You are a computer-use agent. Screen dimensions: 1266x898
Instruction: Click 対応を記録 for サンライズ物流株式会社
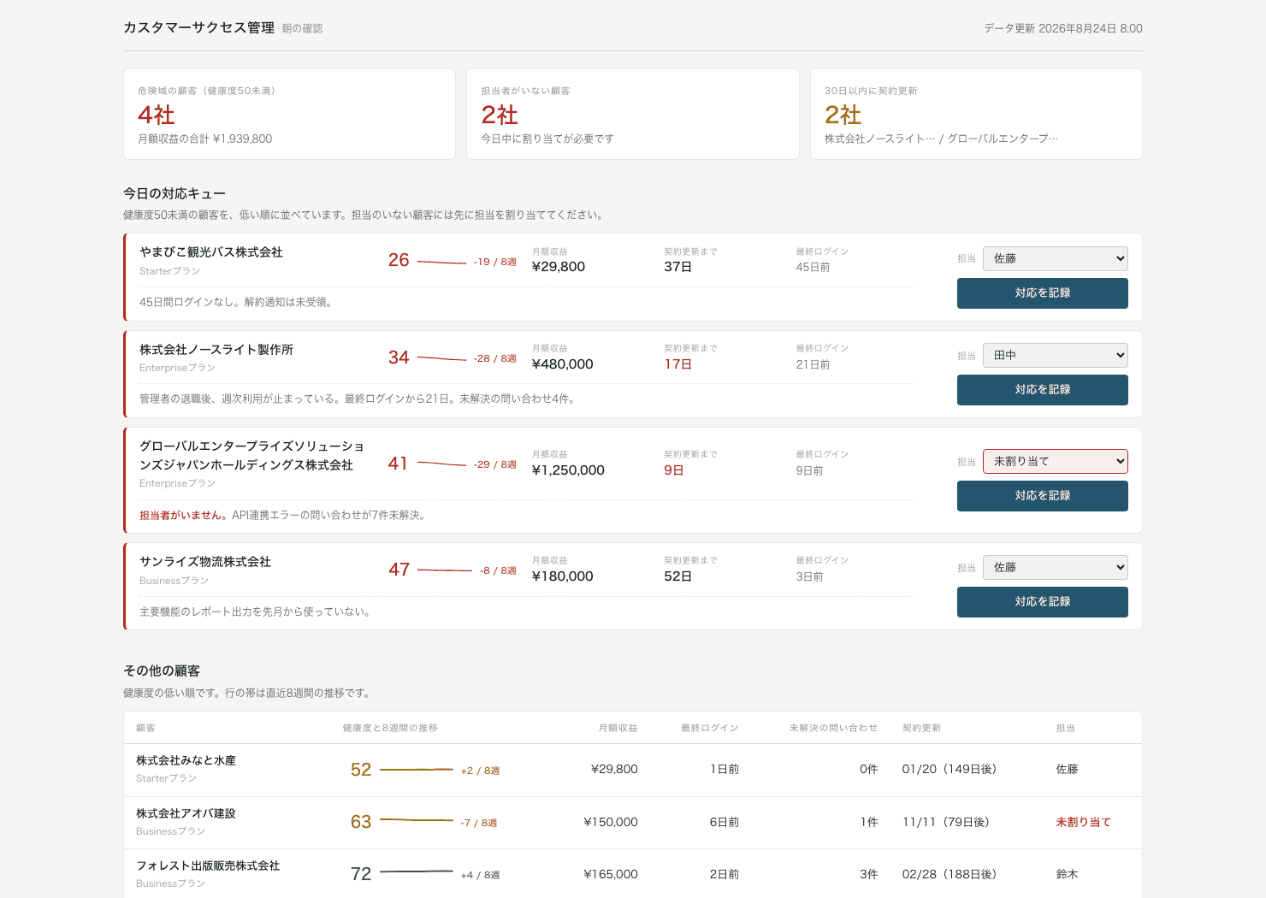click(1042, 602)
